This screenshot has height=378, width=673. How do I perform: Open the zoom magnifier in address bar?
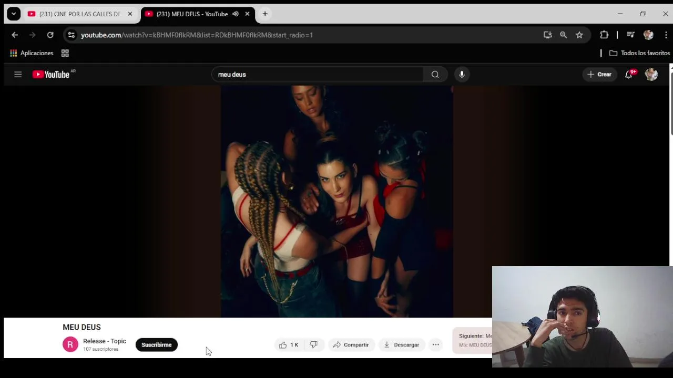(564, 35)
